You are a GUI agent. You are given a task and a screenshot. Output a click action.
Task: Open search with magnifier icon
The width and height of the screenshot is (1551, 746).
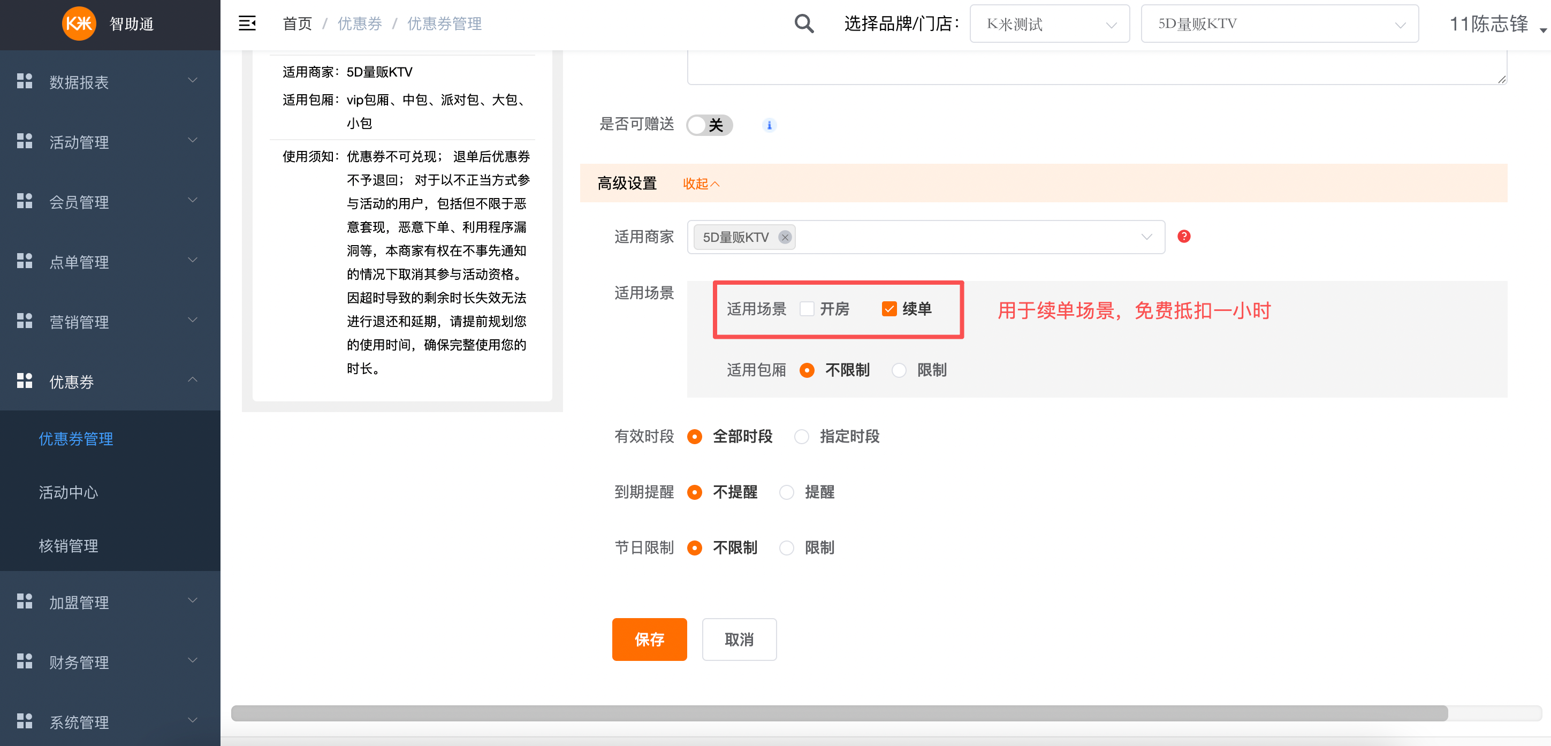804,24
